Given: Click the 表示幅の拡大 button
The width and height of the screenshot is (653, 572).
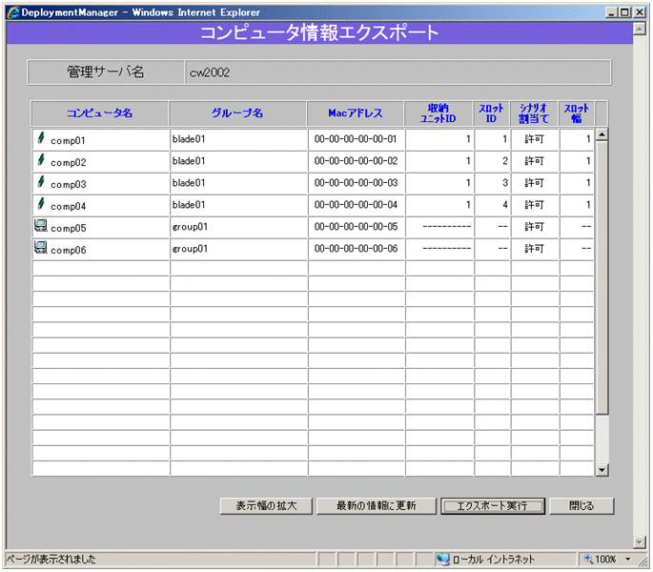Looking at the screenshot, I should (266, 505).
